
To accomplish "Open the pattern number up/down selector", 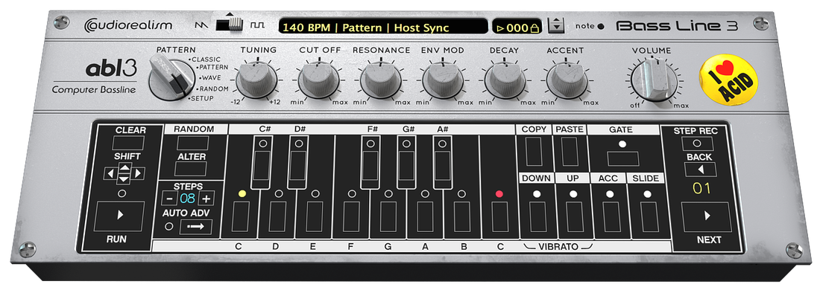I will tap(556, 25).
